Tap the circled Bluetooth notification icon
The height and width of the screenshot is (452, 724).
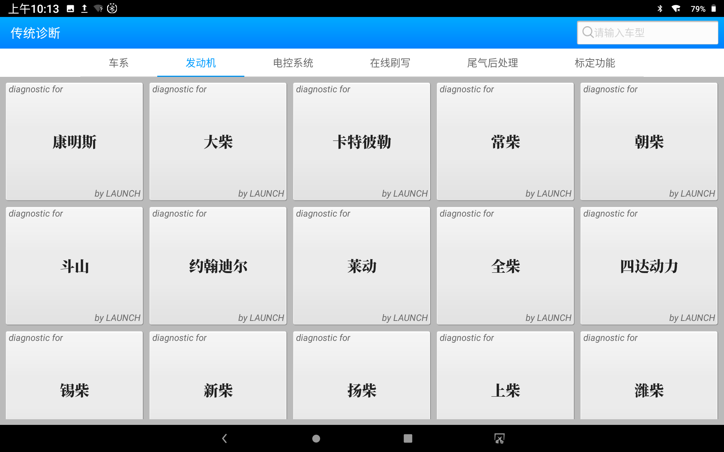pyautogui.click(x=112, y=8)
